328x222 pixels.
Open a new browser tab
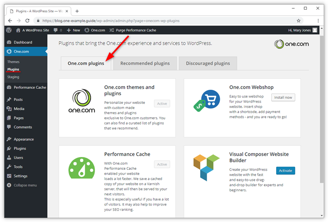(77, 11)
